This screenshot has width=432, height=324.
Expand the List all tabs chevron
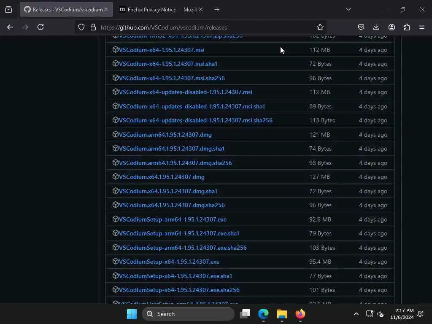click(x=348, y=9)
